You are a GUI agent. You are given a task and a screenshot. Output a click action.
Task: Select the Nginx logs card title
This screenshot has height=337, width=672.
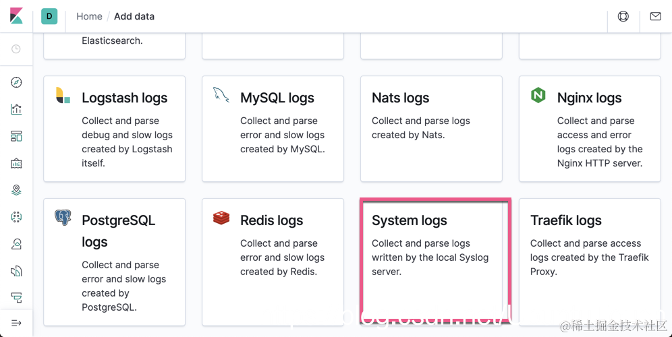click(x=589, y=98)
